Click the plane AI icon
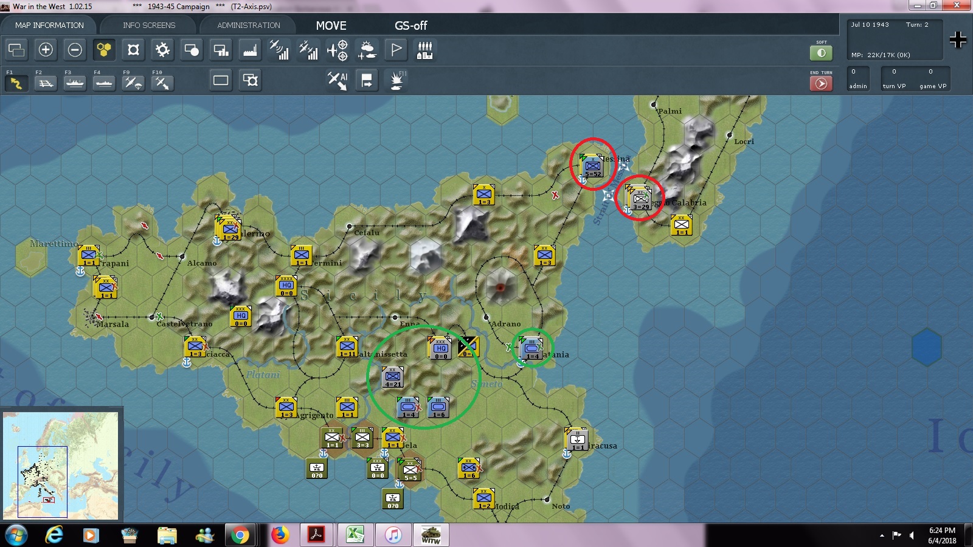This screenshot has height=547, width=973. [x=338, y=80]
